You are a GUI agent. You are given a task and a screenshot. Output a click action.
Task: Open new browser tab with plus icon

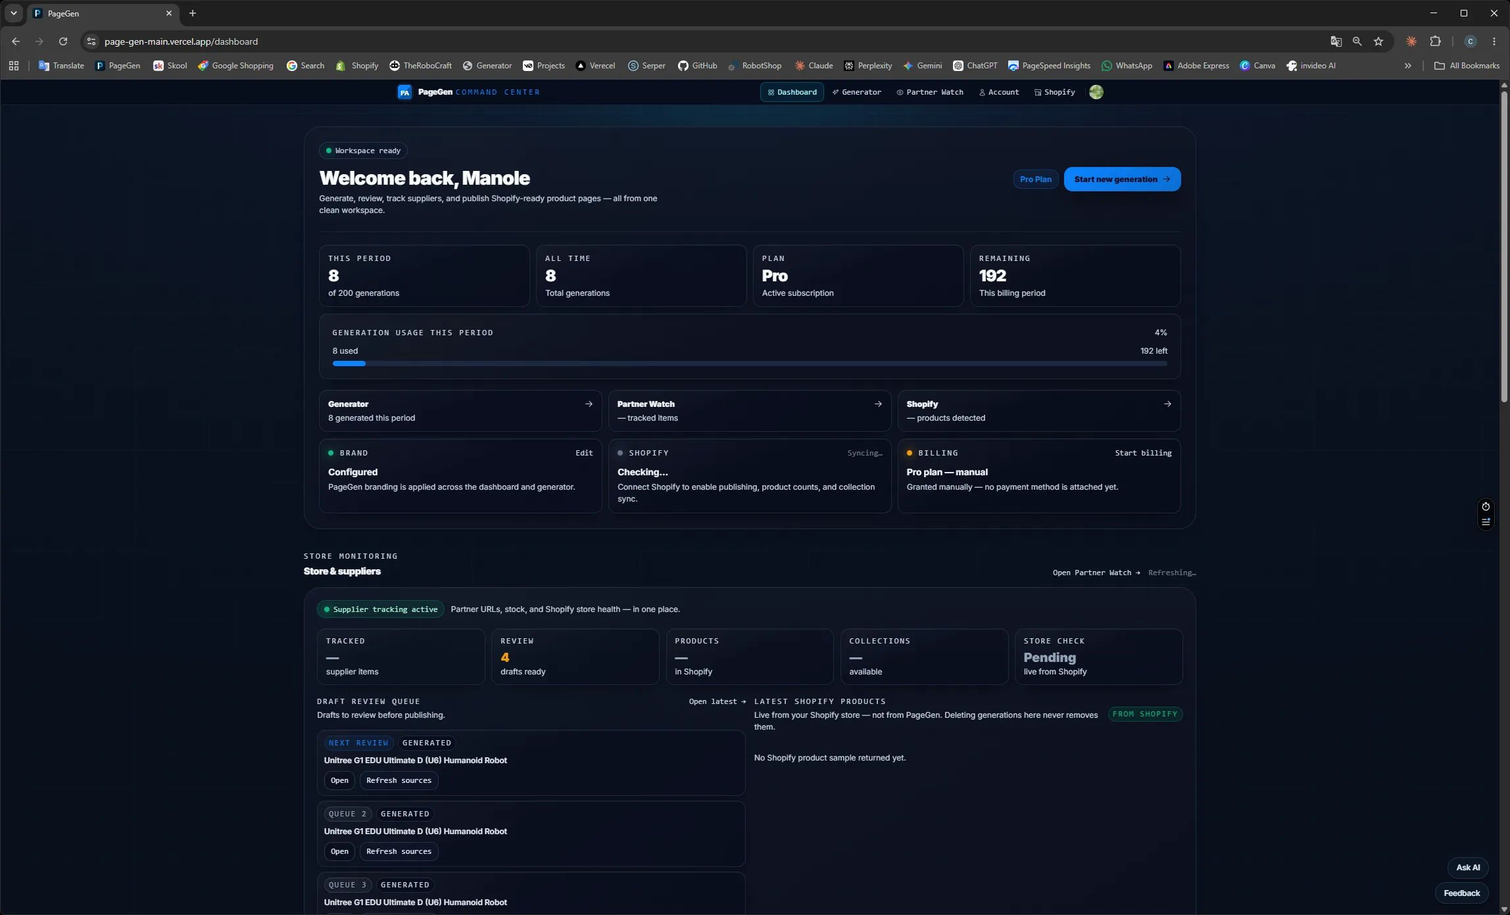click(193, 13)
